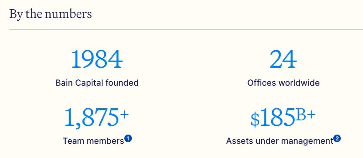This screenshot has height=158, width=363.
Task: Select the 24 offices figure
Action: point(283,59)
